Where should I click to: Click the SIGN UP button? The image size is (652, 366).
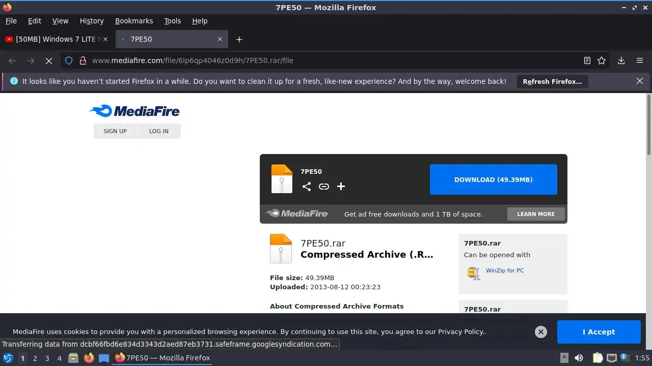click(115, 131)
